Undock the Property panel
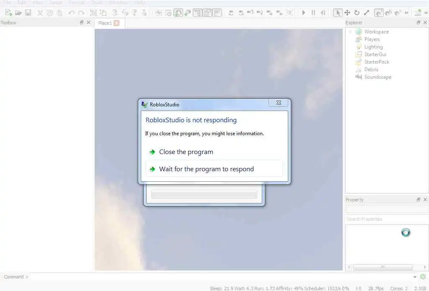 point(419,200)
